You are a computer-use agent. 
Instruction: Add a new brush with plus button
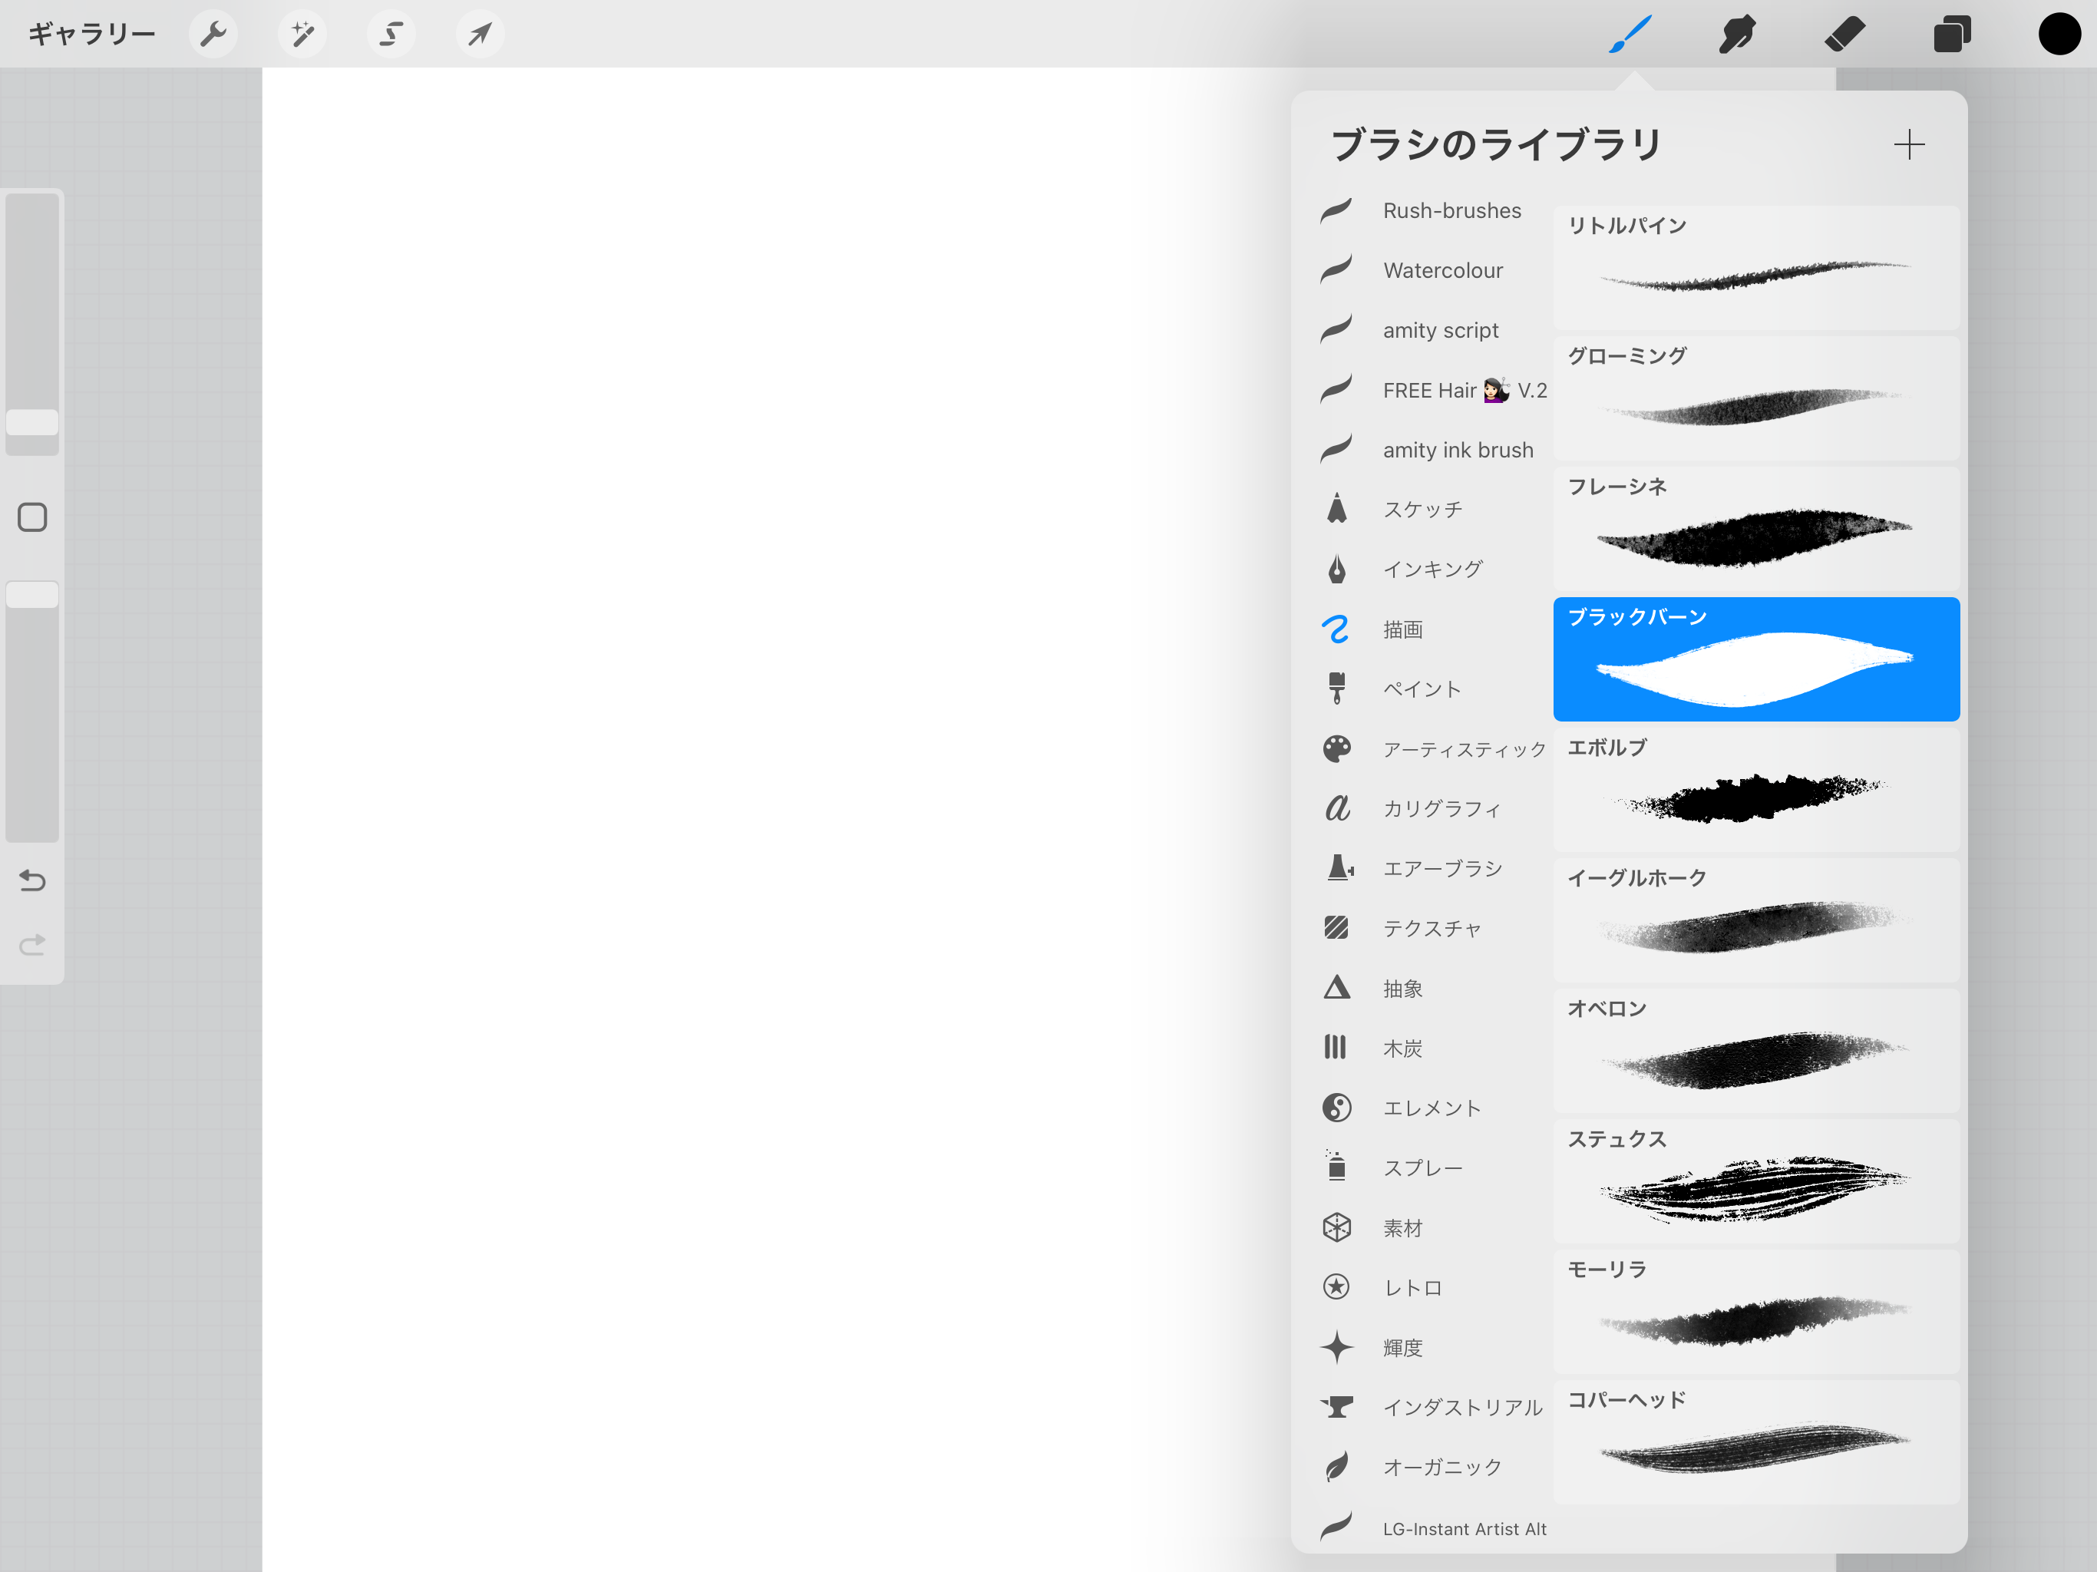tap(1908, 145)
